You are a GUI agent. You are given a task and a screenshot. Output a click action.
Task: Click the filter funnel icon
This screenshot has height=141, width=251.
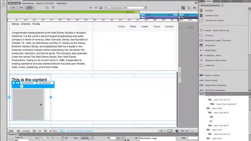coord(196,3)
